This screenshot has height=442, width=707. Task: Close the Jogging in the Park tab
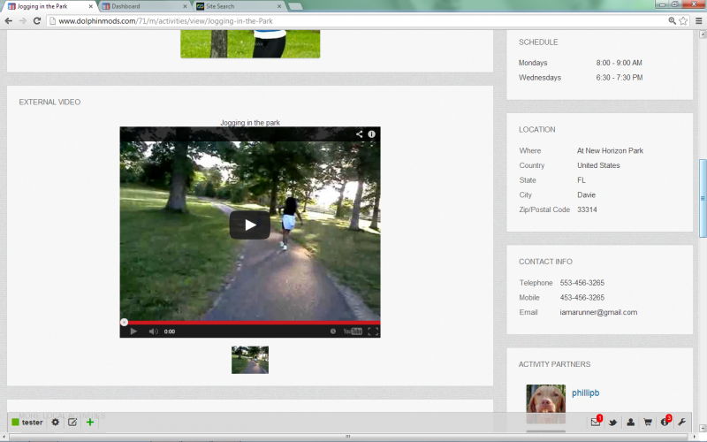coord(91,6)
